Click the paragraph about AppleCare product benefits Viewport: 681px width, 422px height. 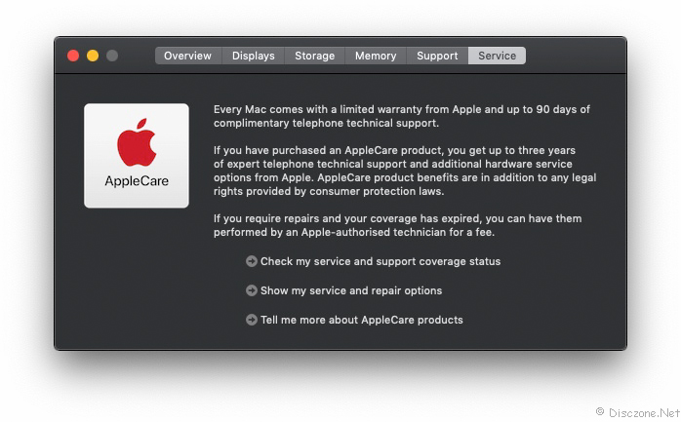coord(405,171)
